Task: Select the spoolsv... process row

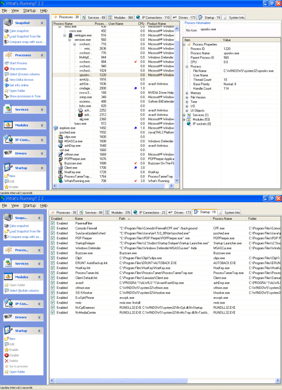Action: 114,75
